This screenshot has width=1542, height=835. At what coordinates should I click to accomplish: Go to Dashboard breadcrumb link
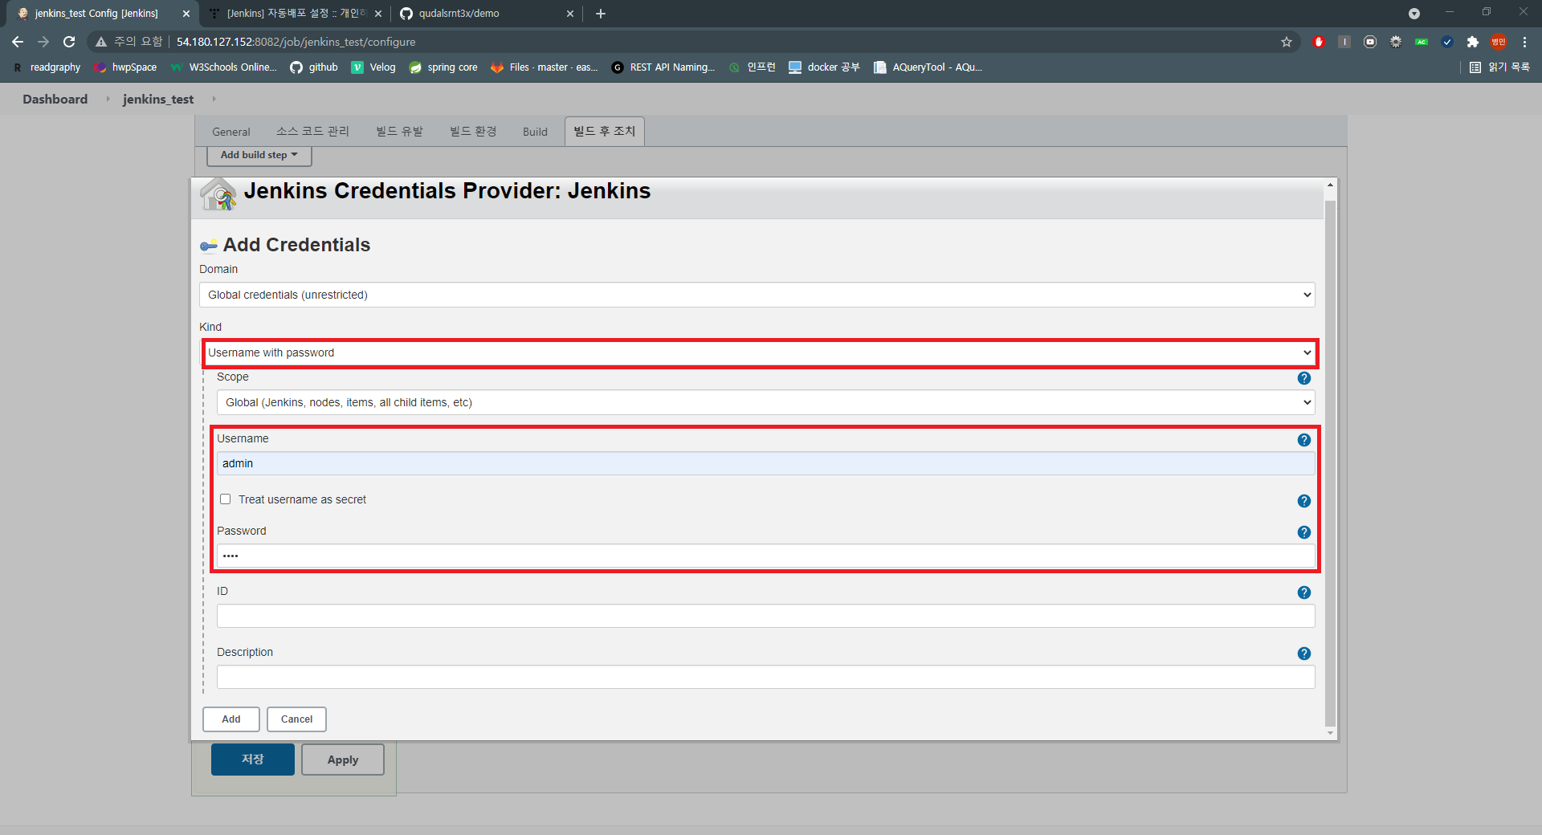(x=55, y=99)
